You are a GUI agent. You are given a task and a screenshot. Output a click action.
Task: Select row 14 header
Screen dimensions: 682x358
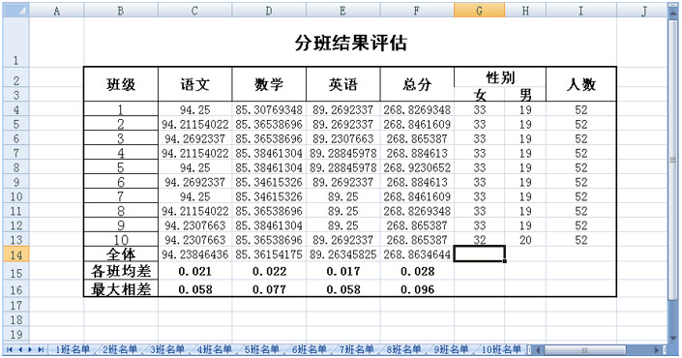pos(16,254)
